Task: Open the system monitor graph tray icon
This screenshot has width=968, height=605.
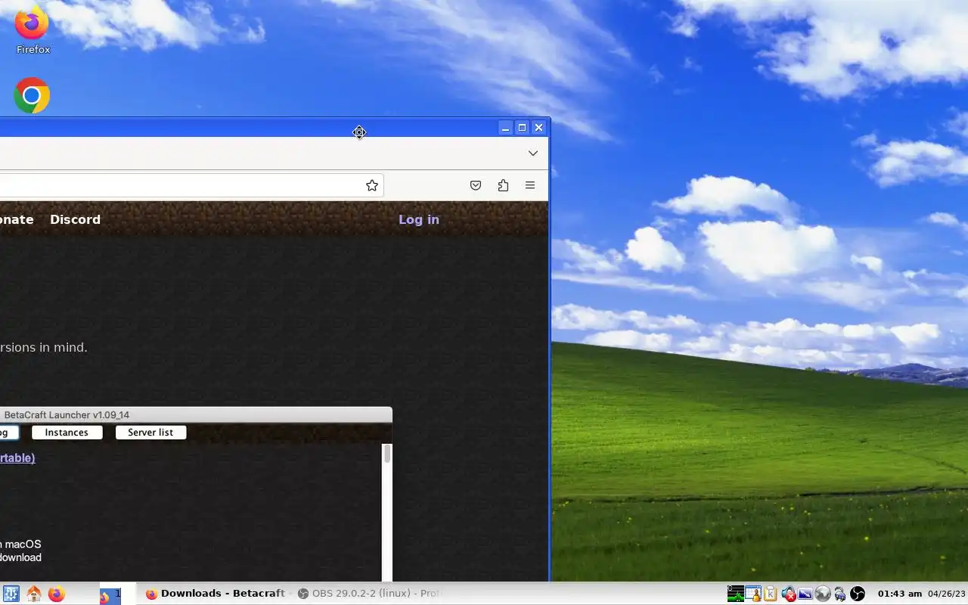Action: [x=736, y=594]
